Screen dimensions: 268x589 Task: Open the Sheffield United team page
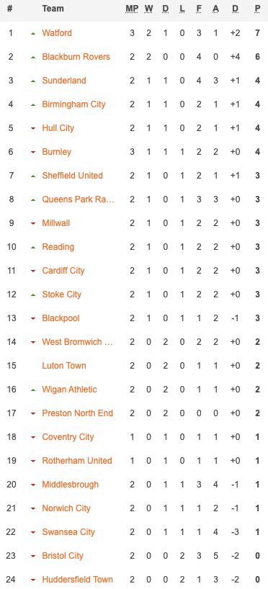click(x=72, y=176)
